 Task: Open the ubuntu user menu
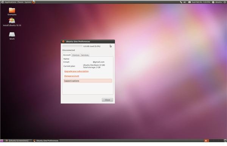tap(217, 2)
